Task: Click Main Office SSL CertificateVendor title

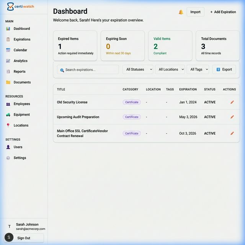Action: pyautogui.click(x=82, y=133)
